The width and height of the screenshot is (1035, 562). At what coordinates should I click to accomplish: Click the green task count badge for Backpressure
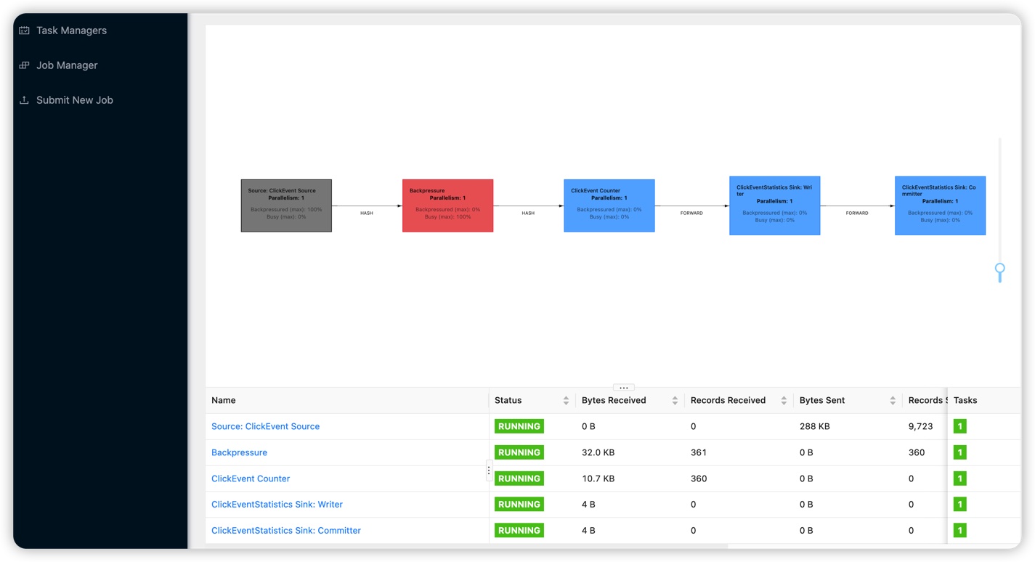coord(959,452)
